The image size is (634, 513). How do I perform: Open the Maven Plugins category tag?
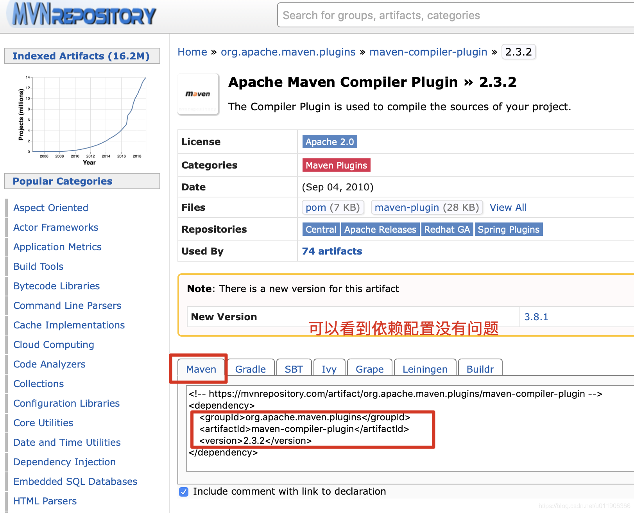click(x=336, y=165)
